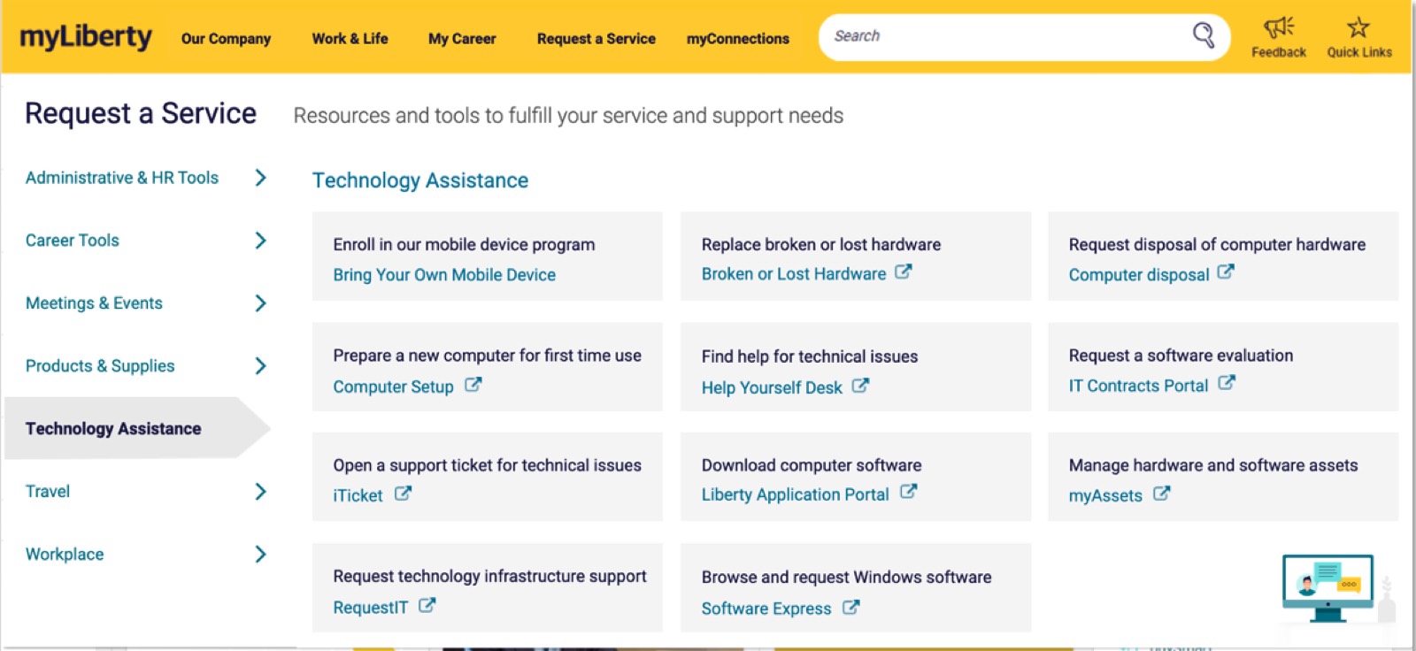Click 'Replace broken or lost hardware' text

(821, 244)
